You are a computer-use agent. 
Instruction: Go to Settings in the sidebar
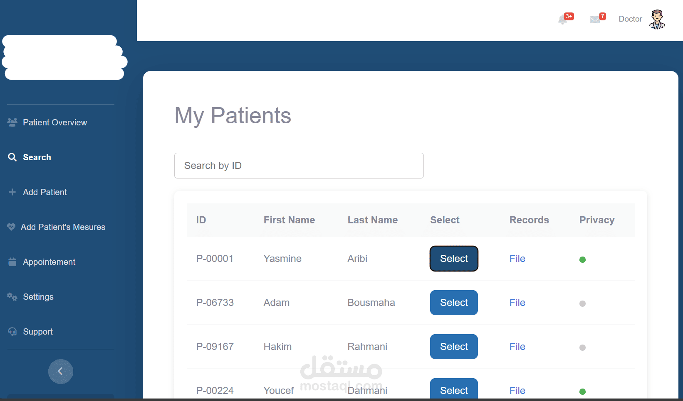pyautogui.click(x=38, y=296)
